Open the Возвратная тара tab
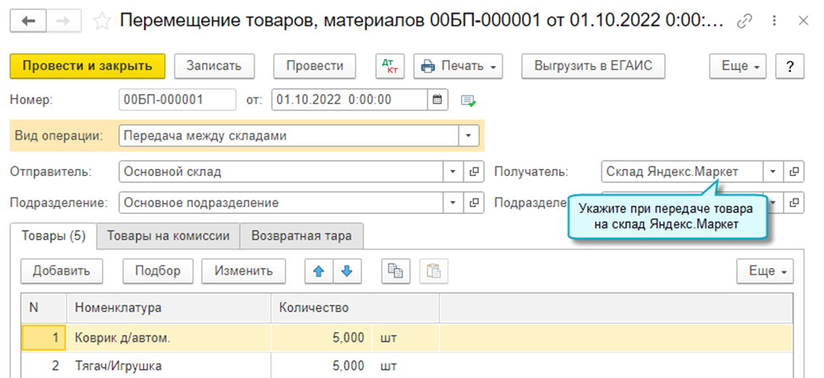This screenshot has width=824, height=378. point(301,237)
